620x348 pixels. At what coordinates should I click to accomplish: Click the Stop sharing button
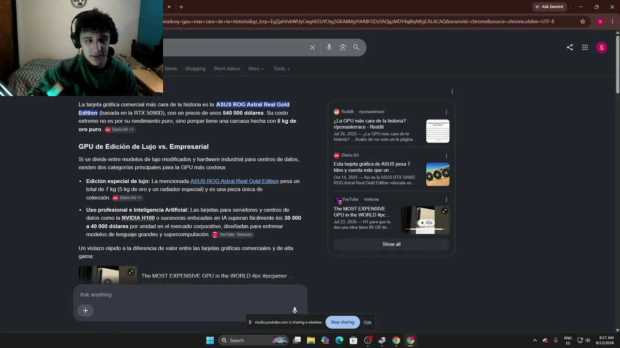click(342, 322)
